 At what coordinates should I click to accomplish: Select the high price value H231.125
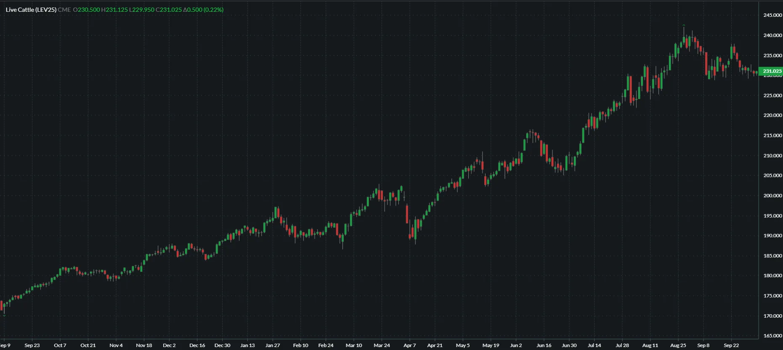coord(114,10)
